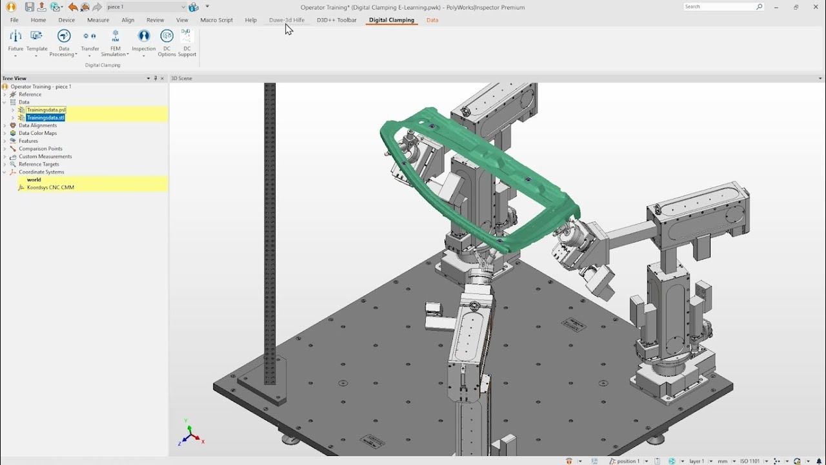Open the File menu
The width and height of the screenshot is (826, 465).
[14, 20]
